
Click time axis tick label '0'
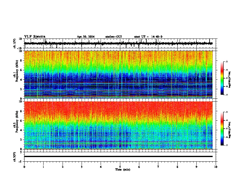24,167
